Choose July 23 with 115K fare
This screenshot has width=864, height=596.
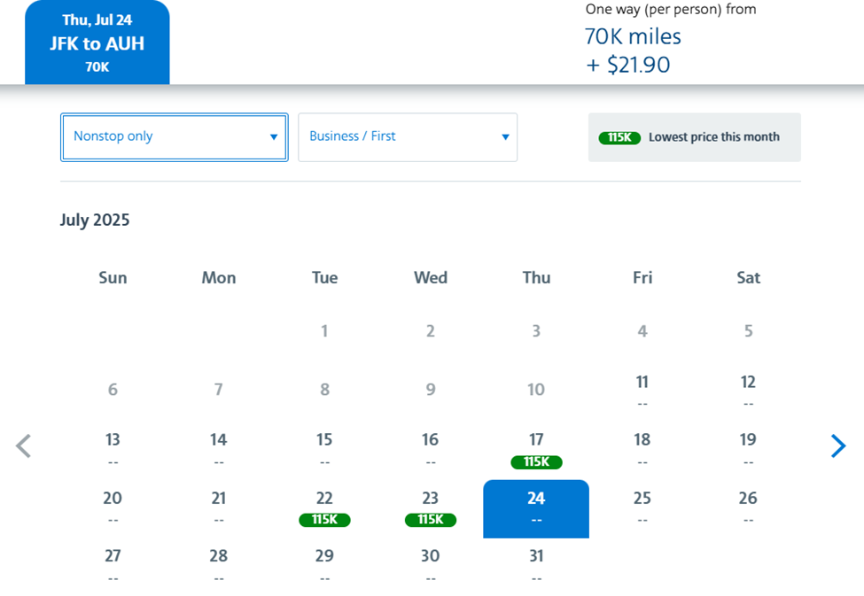tap(430, 508)
